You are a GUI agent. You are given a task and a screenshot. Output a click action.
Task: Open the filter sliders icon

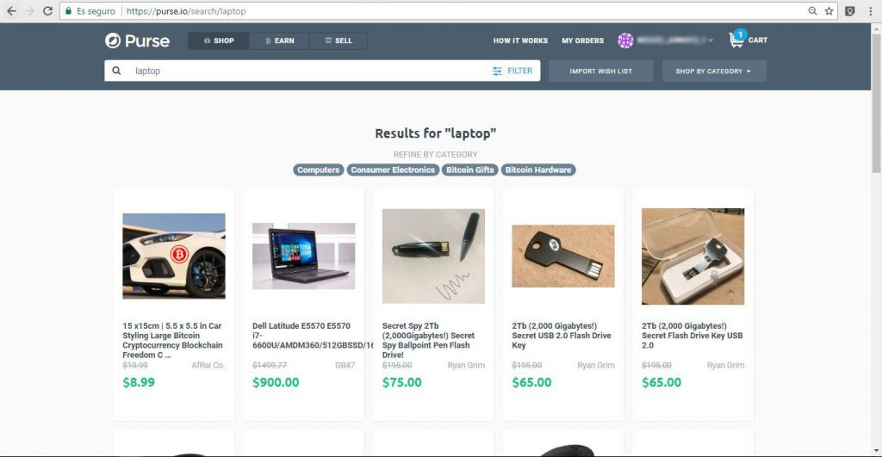(497, 71)
